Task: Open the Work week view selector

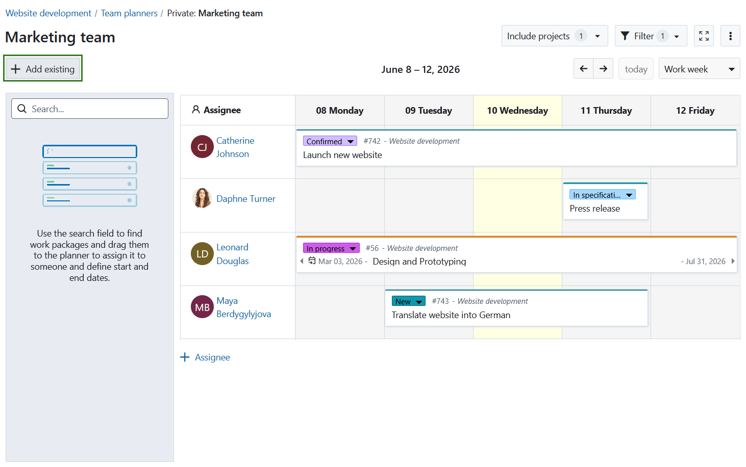Action: 699,69
